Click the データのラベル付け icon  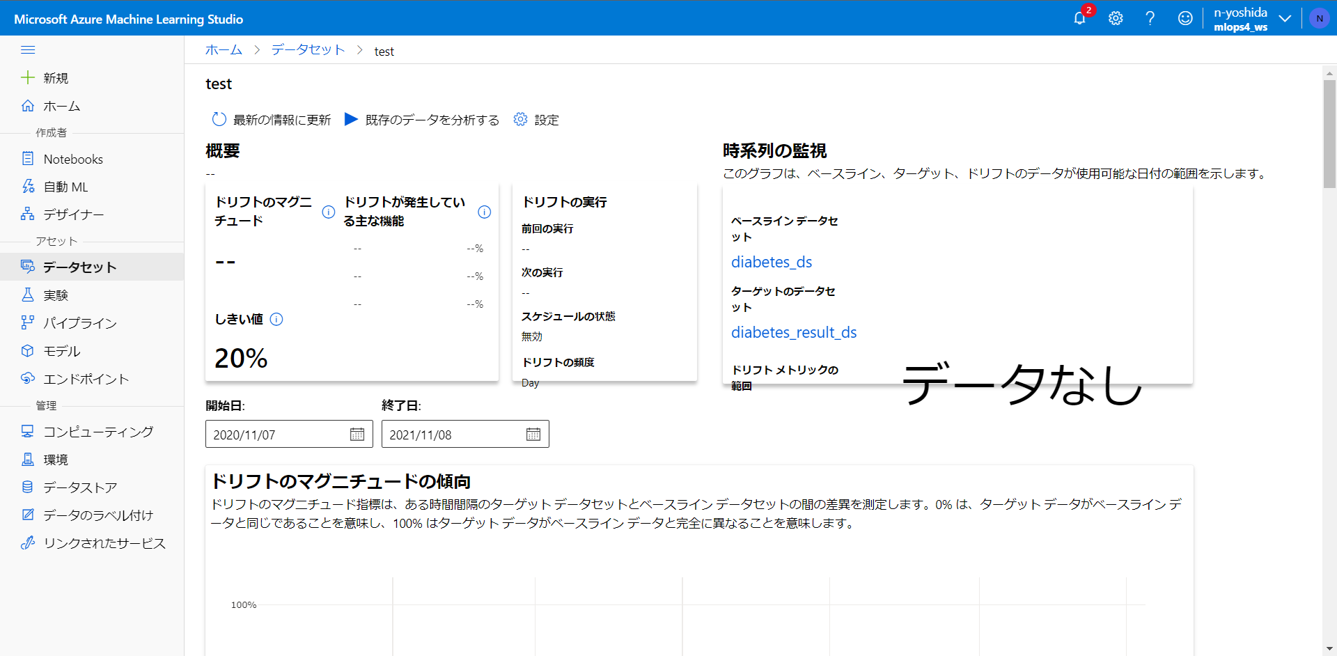(x=27, y=515)
